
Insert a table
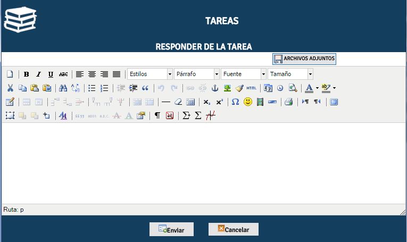pos(190,102)
